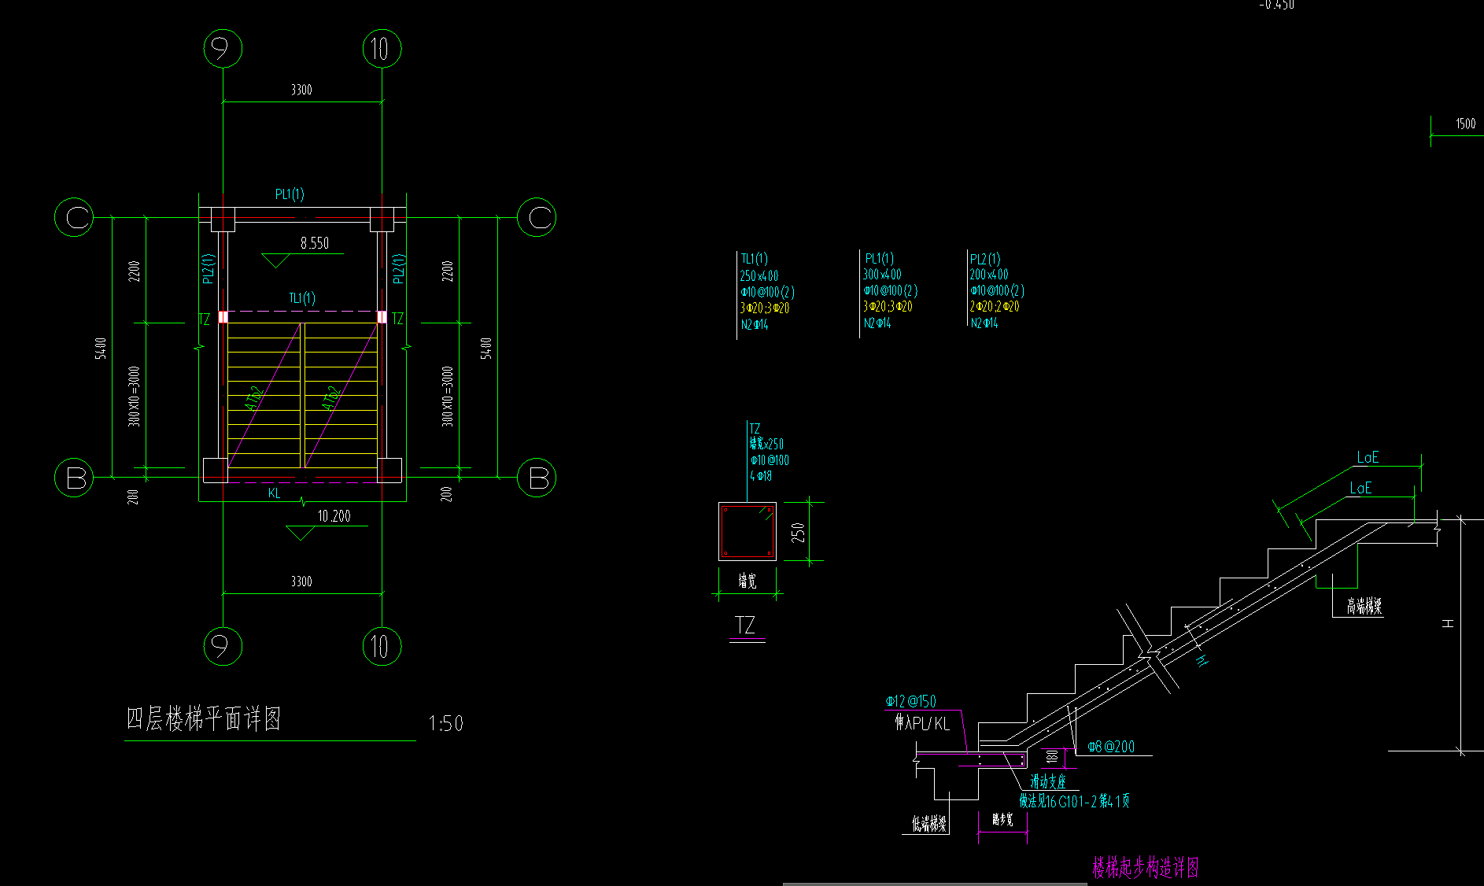Click the 伸入PL/KL note
Screen dimensions: 1484x886
pos(921,722)
